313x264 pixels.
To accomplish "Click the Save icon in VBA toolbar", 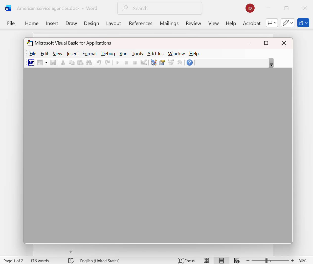I will (53, 63).
